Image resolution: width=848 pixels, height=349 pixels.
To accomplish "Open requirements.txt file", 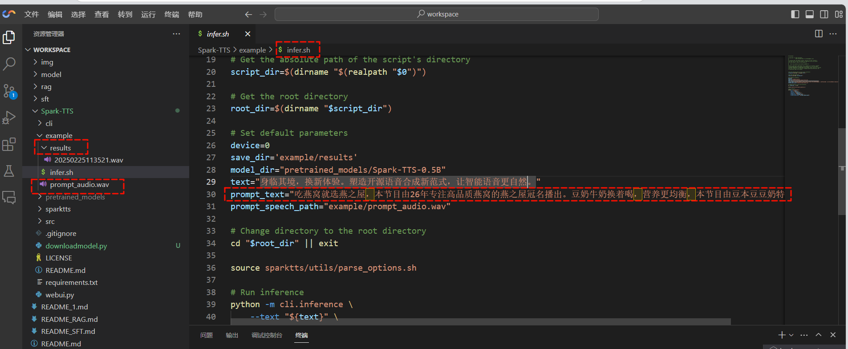I will 106,282.
